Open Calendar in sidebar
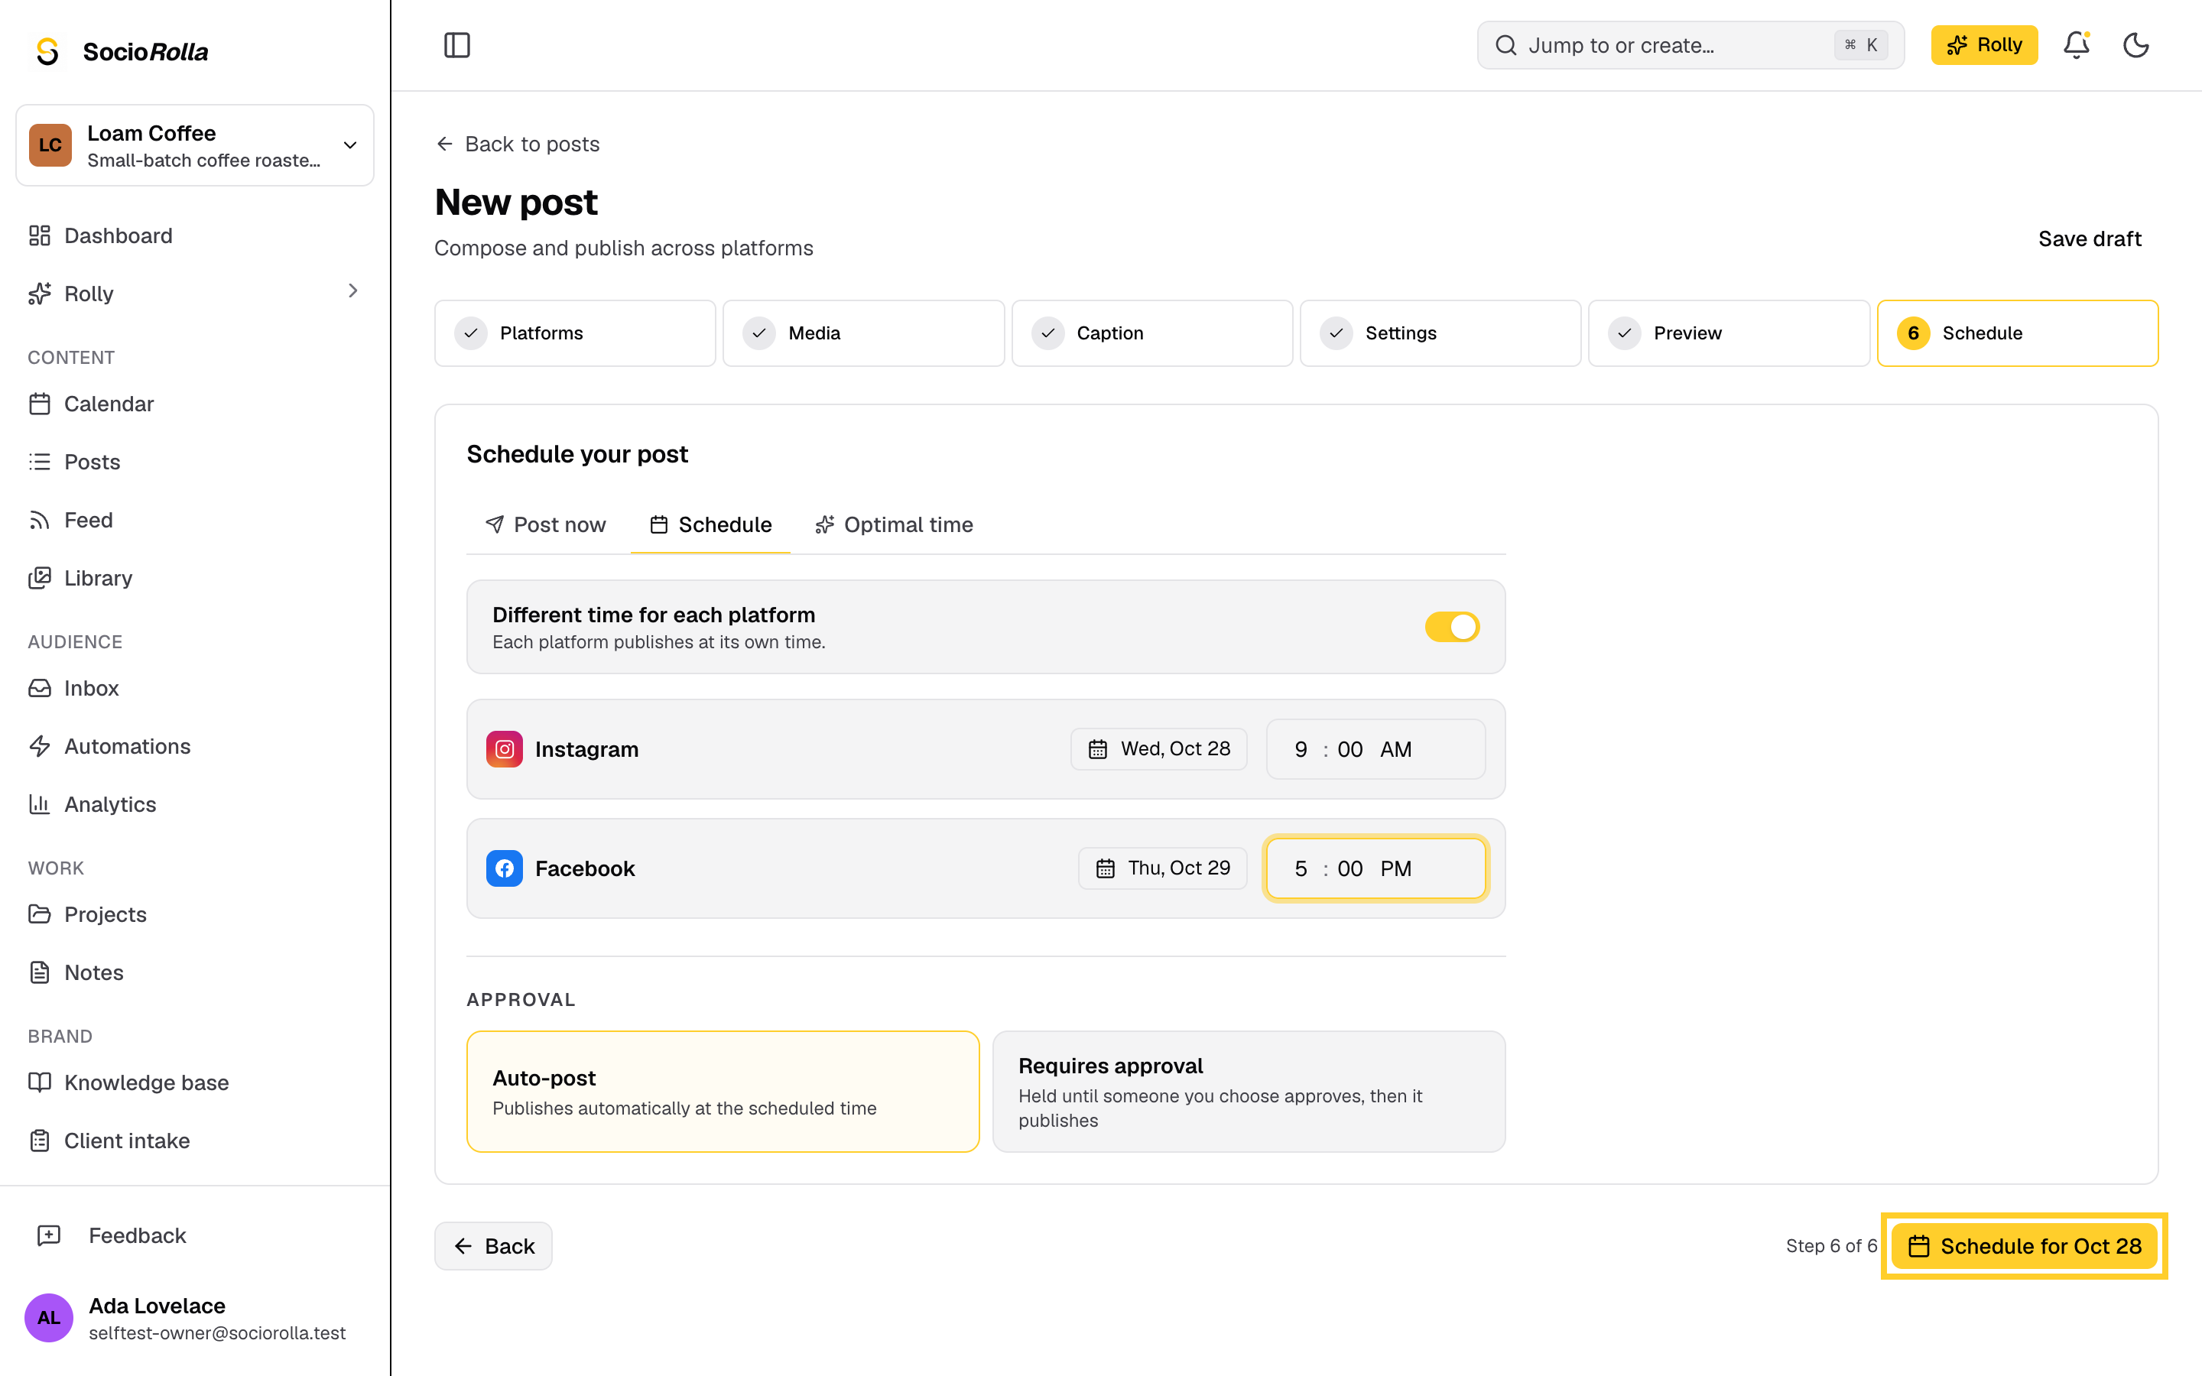This screenshot has width=2202, height=1376. [195, 403]
